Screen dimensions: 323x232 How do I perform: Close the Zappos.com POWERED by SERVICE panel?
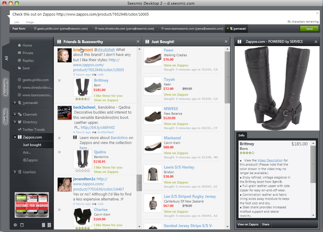316,42
